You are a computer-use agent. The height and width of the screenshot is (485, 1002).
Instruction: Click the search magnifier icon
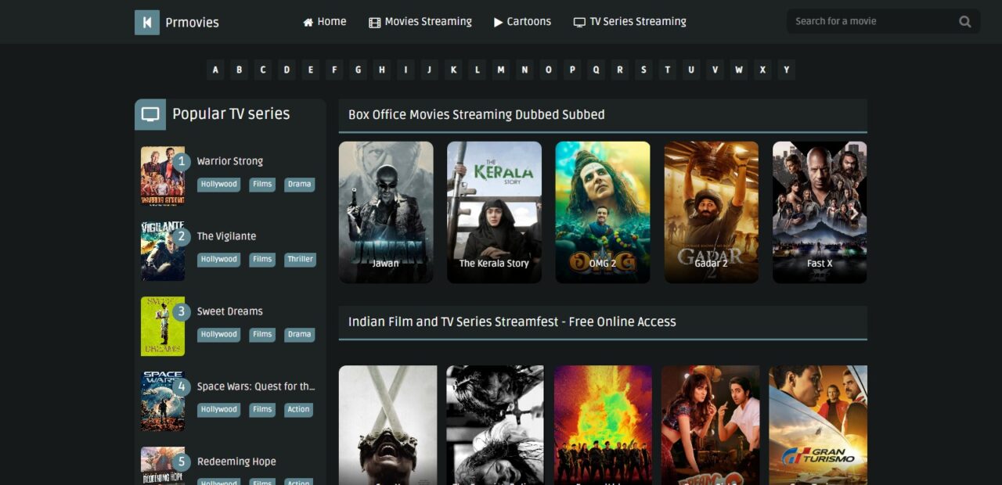[x=965, y=22]
